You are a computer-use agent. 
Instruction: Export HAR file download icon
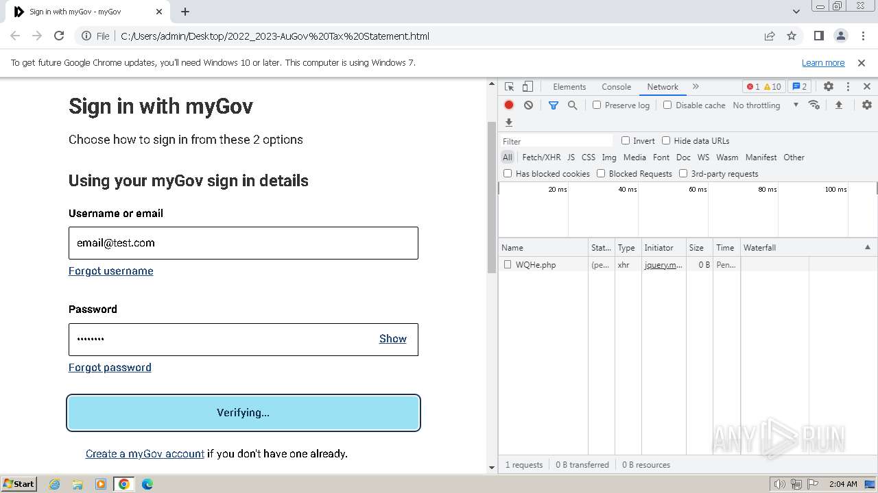pos(509,123)
